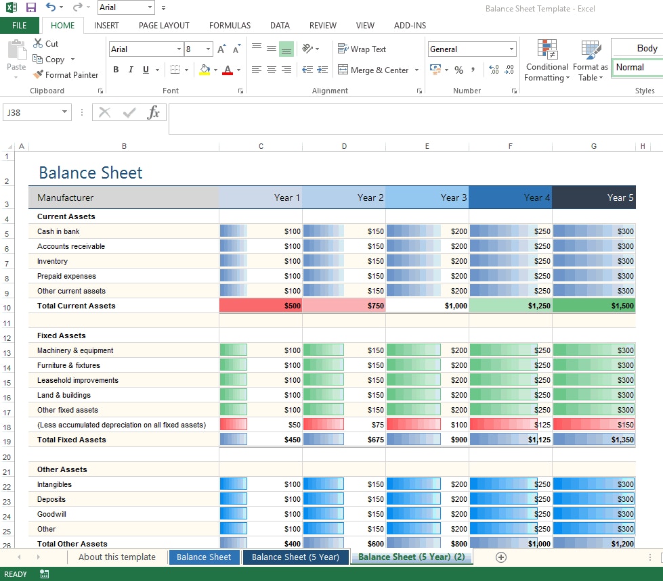Toggle Italic formatting
This screenshot has width=663, height=581.
point(130,70)
